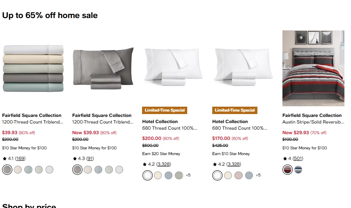Screen dimensions: 351x208
Task: Click Limited-Time Special badge on $200.00 item
Action: tap(165, 110)
